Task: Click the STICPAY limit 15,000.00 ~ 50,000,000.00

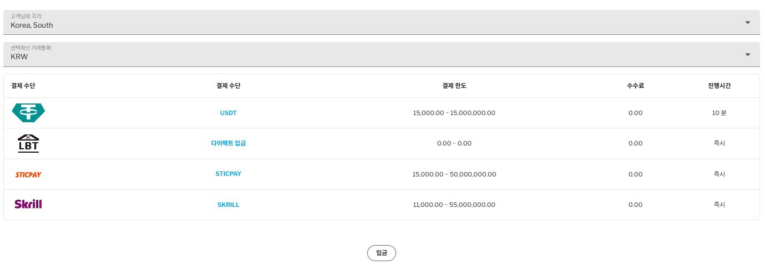Action: [x=454, y=174]
